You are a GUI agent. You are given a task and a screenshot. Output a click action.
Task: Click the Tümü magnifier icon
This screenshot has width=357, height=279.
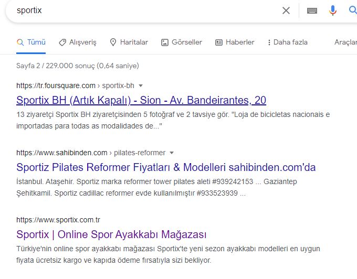tap(20, 42)
